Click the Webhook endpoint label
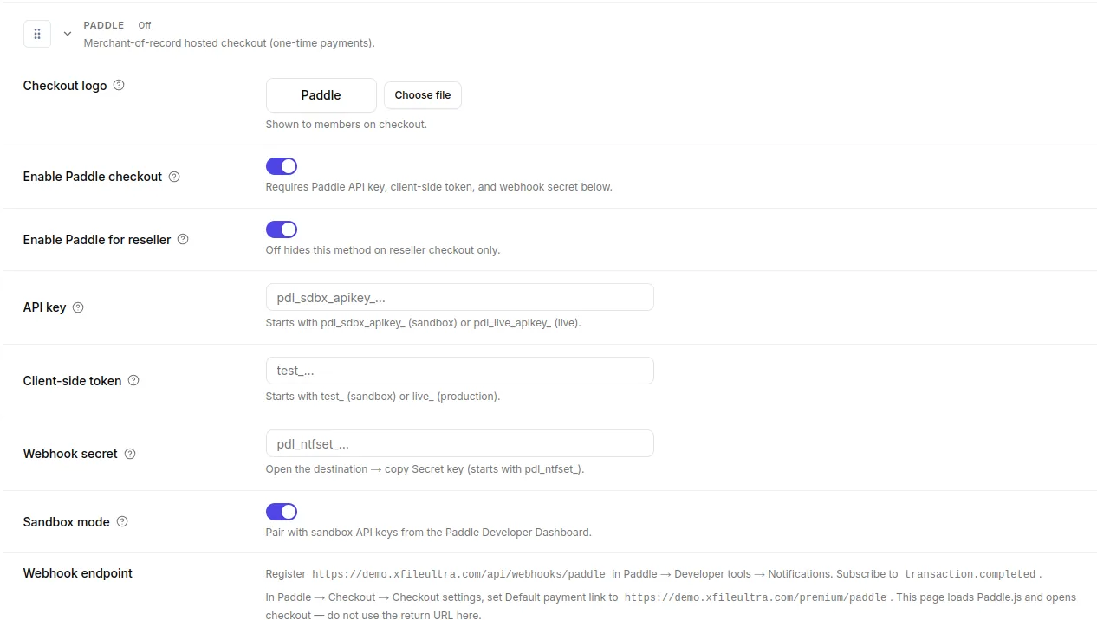 pyautogui.click(x=78, y=573)
